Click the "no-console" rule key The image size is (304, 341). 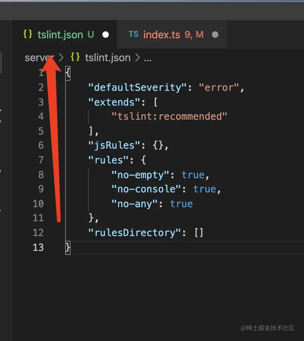[146, 189]
